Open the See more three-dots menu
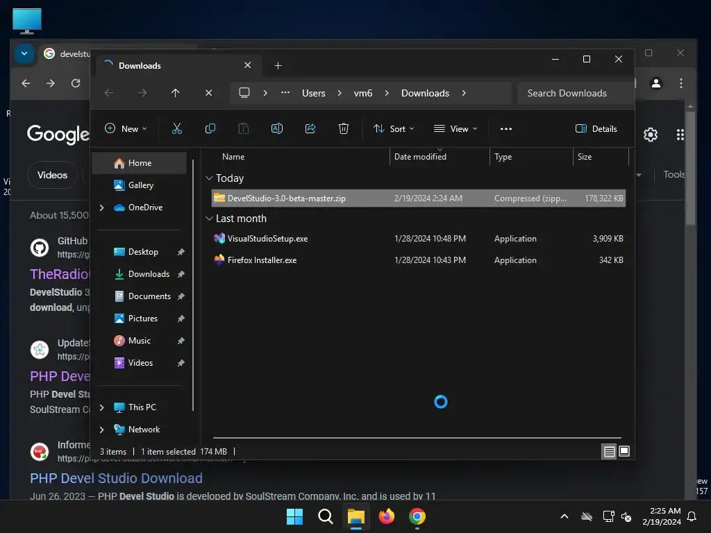Image resolution: width=711 pixels, height=533 pixels. [x=506, y=128]
